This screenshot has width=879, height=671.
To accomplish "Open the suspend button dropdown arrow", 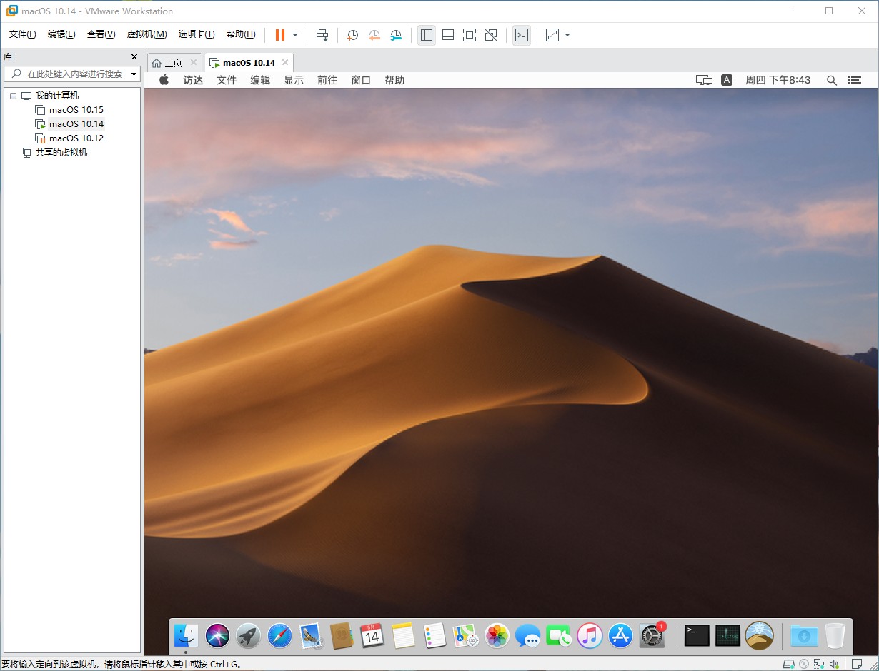I will 294,34.
